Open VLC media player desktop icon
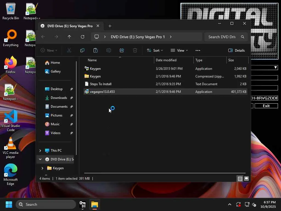281x211 pixels. 11,148
